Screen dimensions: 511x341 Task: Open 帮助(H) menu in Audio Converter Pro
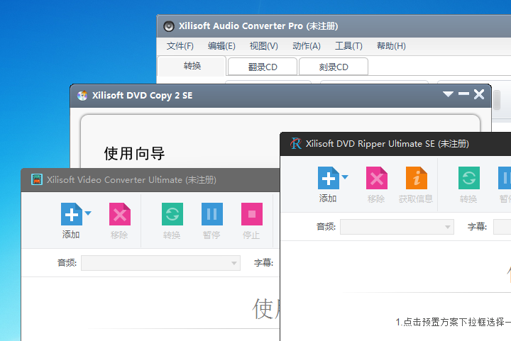tap(391, 46)
